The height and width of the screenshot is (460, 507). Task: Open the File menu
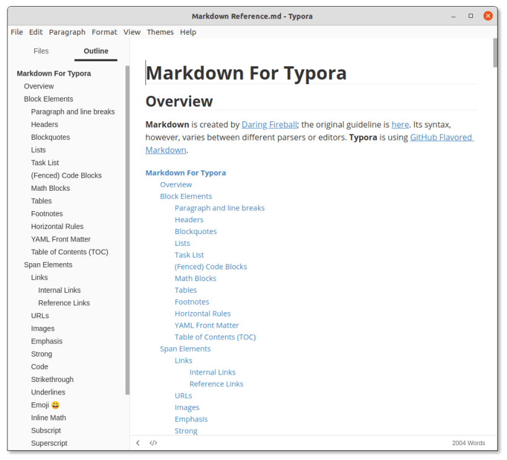point(17,32)
